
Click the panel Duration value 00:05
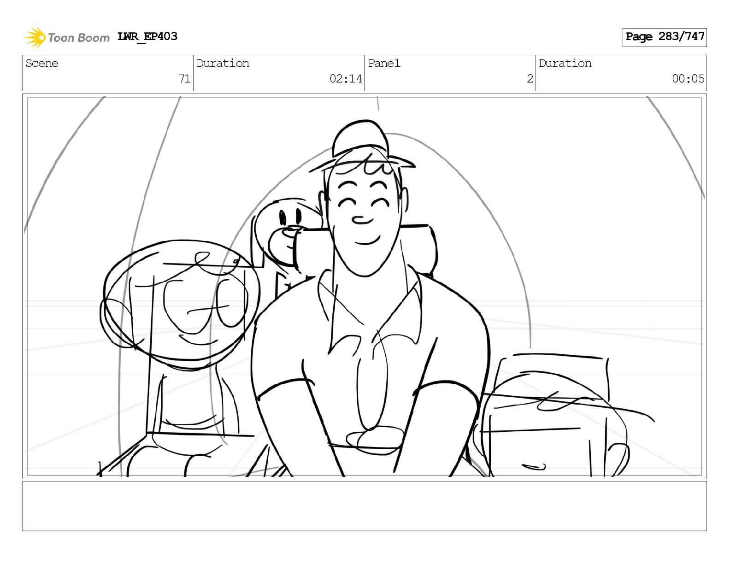pyautogui.click(x=688, y=79)
